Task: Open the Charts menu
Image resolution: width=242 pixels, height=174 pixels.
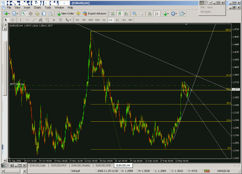Action: (x=37, y=7)
